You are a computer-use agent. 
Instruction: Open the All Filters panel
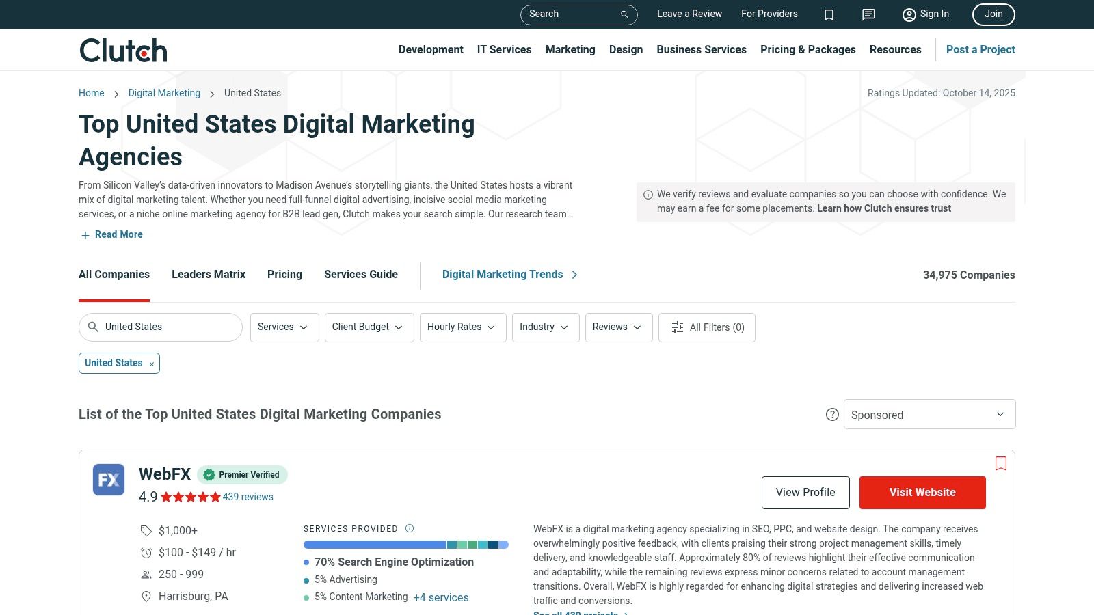coord(706,327)
